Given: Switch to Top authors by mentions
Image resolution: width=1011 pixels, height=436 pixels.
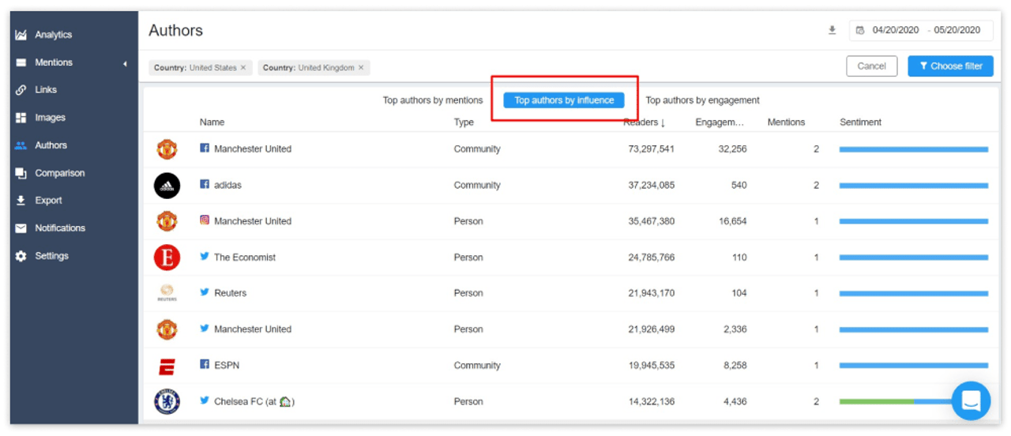Looking at the screenshot, I should [x=433, y=100].
